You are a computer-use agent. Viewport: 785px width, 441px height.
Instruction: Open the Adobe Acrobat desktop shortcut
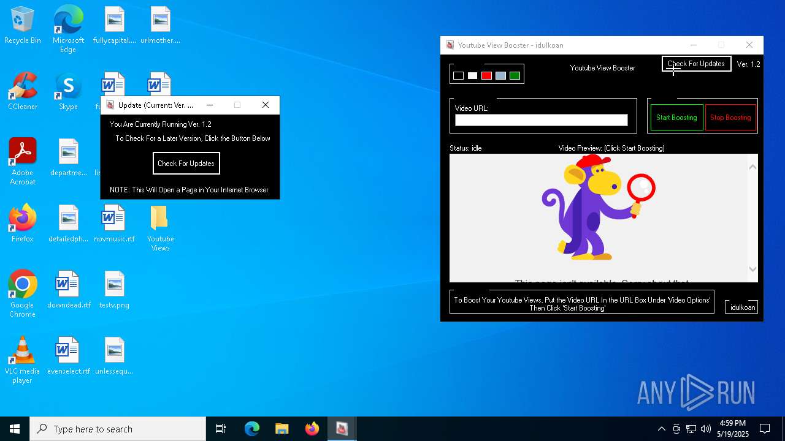23,162
